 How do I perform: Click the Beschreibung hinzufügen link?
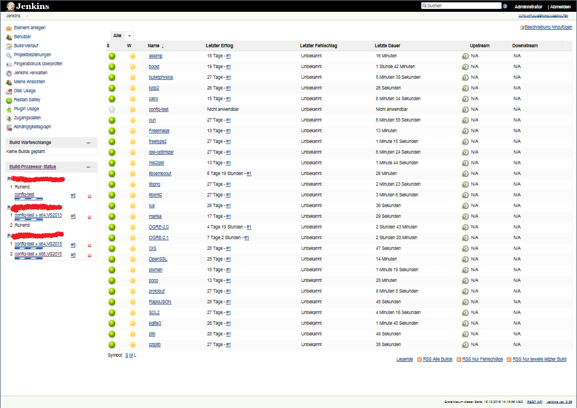(548, 27)
